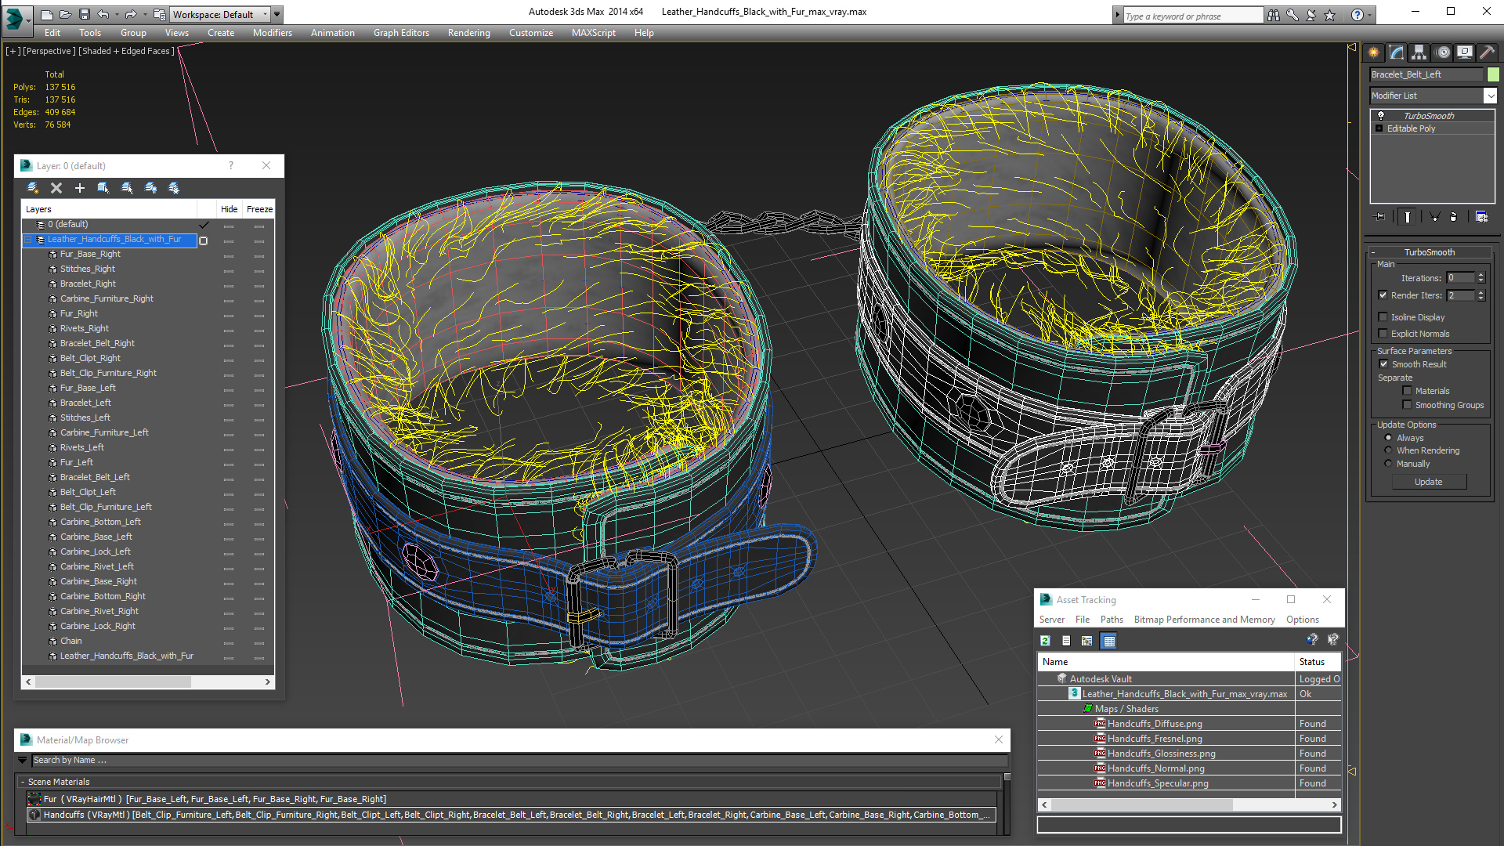Collapse the Leather_Handcuffs_Black_with_Fur layer tree
Viewport: 1504px width, 846px height.
(x=28, y=240)
